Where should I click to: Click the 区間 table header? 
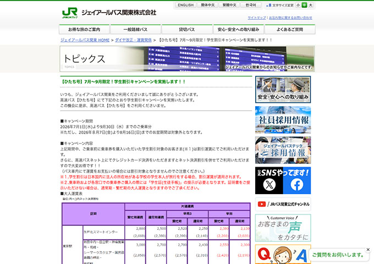[x=94, y=214]
